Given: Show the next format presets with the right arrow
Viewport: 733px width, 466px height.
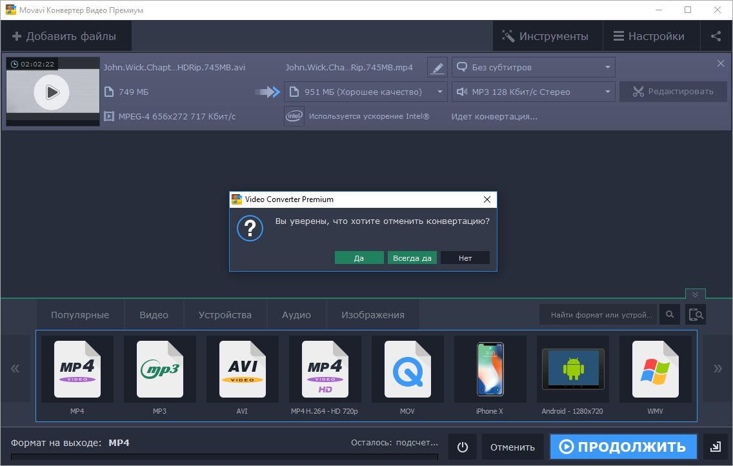Looking at the screenshot, I should coord(718,369).
